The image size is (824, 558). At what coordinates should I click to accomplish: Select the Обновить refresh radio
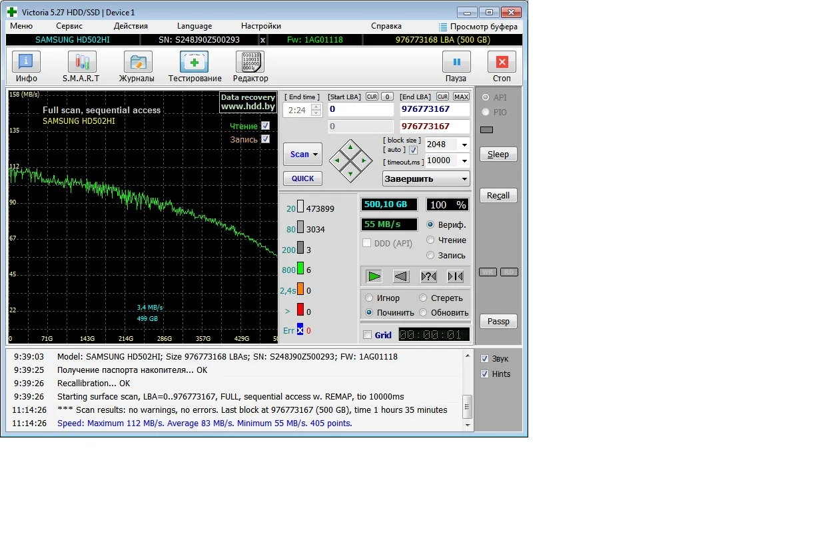pyautogui.click(x=423, y=312)
